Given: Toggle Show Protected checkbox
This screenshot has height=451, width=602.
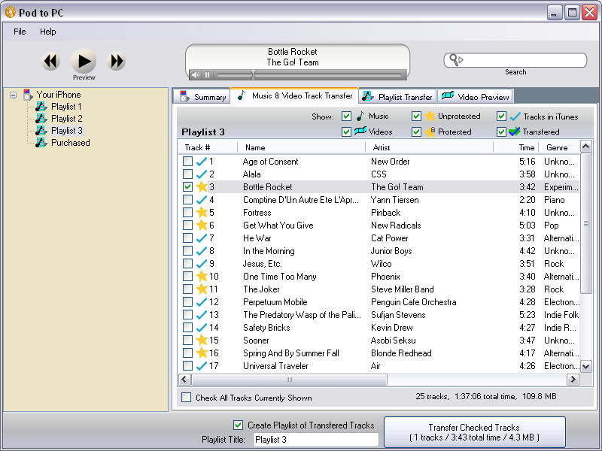Looking at the screenshot, I should pyautogui.click(x=416, y=132).
